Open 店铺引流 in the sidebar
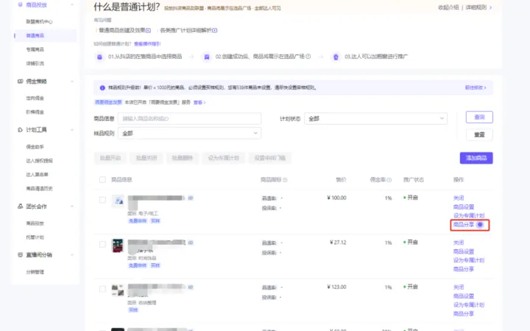The image size is (530, 331). [35, 63]
